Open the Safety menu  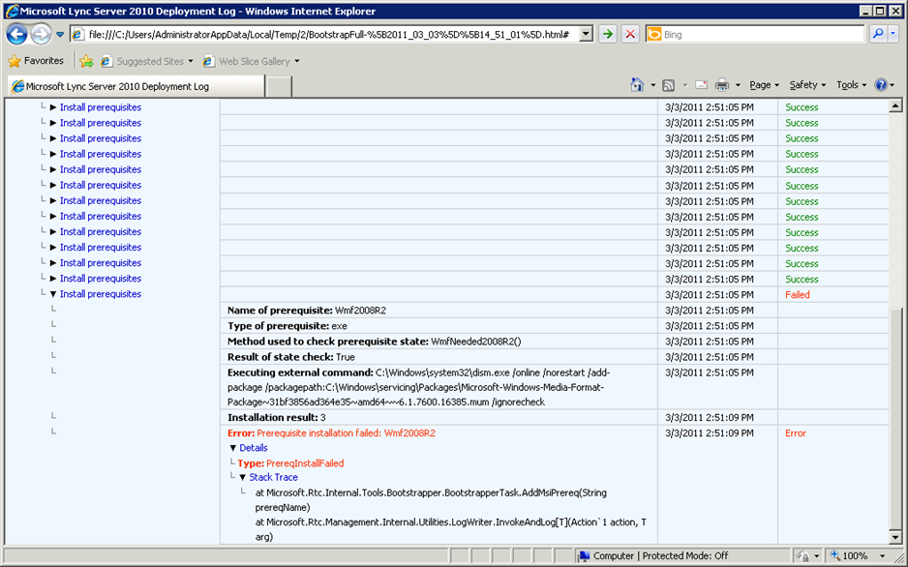(807, 85)
